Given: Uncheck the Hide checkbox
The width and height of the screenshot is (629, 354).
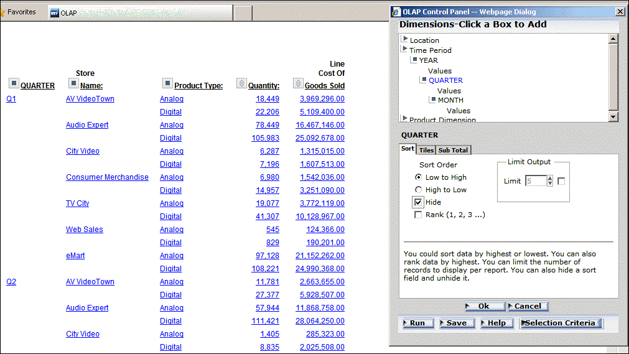Looking at the screenshot, I should tap(418, 202).
